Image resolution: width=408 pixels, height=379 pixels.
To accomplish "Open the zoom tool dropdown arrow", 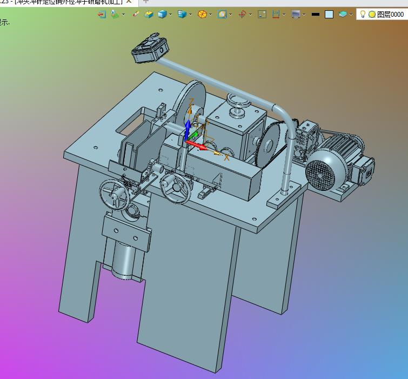I will [231, 14].
